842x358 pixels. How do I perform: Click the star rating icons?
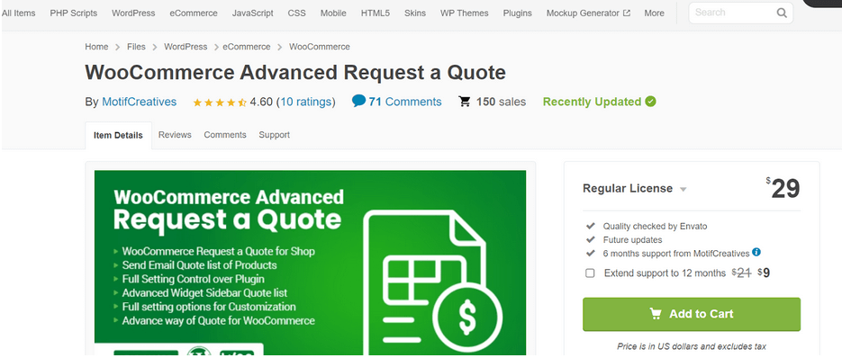point(220,102)
